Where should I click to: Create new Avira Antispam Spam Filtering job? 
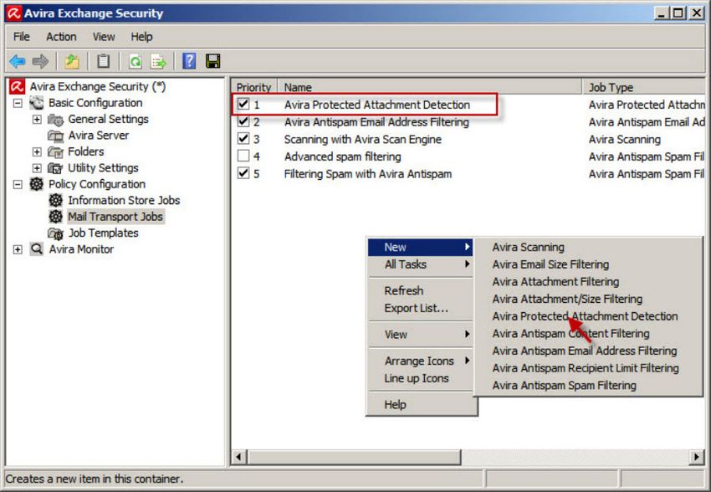pyautogui.click(x=588, y=385)
